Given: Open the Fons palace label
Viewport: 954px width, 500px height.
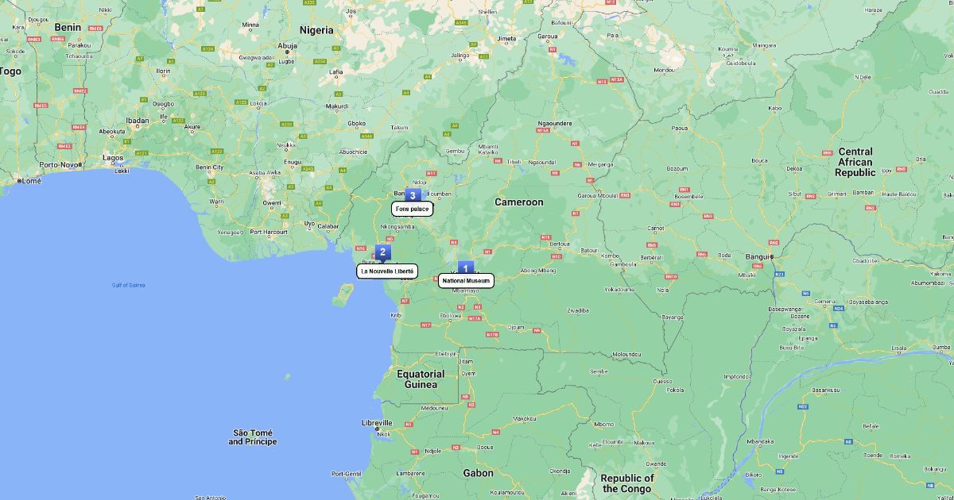Looking at the screenshot, I should (412, 209).
